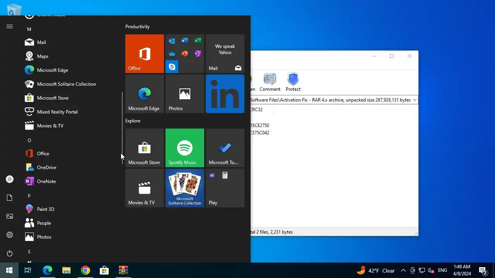The image size is (495, 278).
Task: Open the user account menu
Action: tap(10, 180)
